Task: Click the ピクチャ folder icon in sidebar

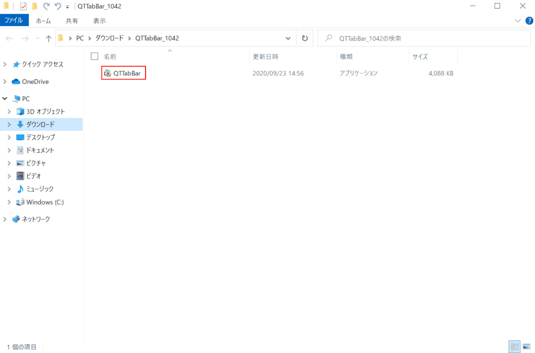Action: [x=20, y=163]
